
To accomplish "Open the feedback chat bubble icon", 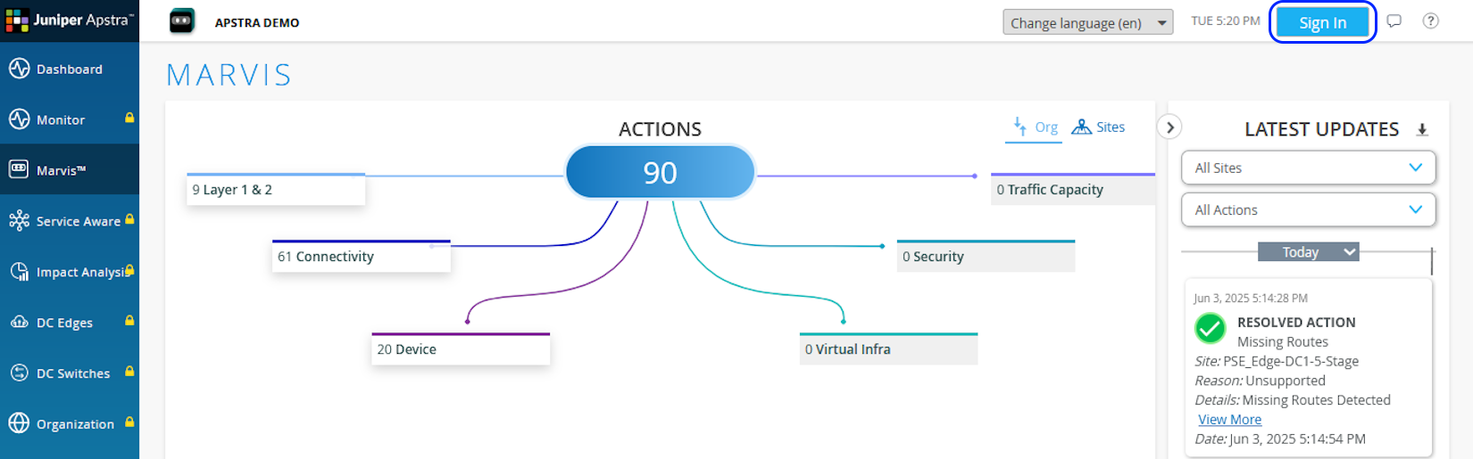I will (x=1394, y=21).
